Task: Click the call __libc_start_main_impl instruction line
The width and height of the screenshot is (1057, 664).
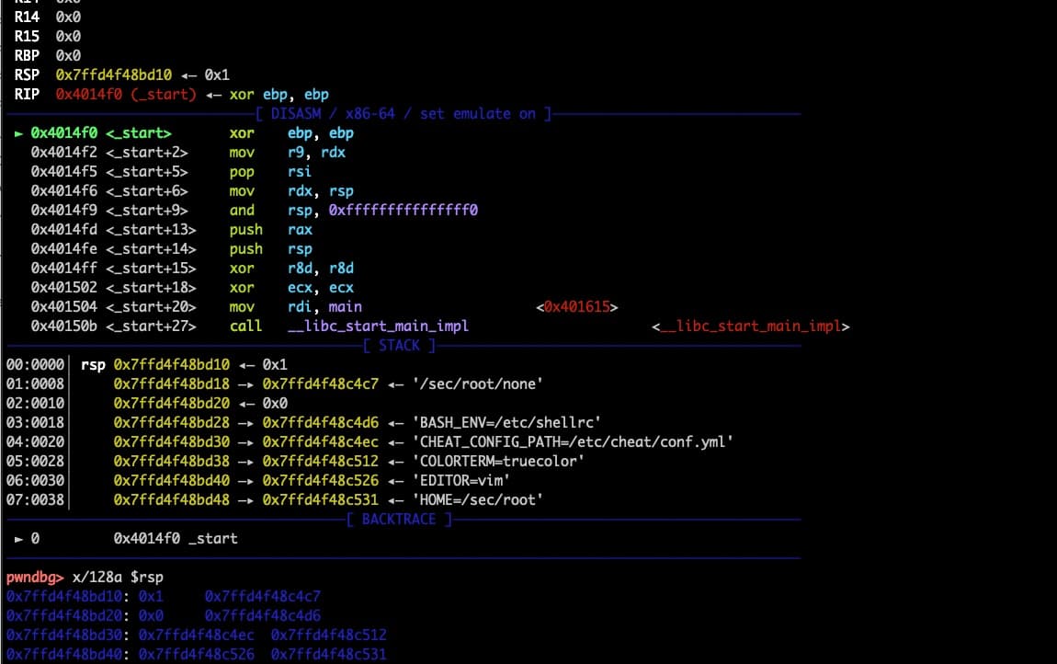Action: click(358, 326)
